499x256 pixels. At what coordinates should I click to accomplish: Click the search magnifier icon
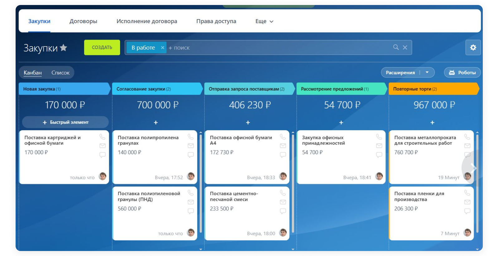(x=396, y=47)
